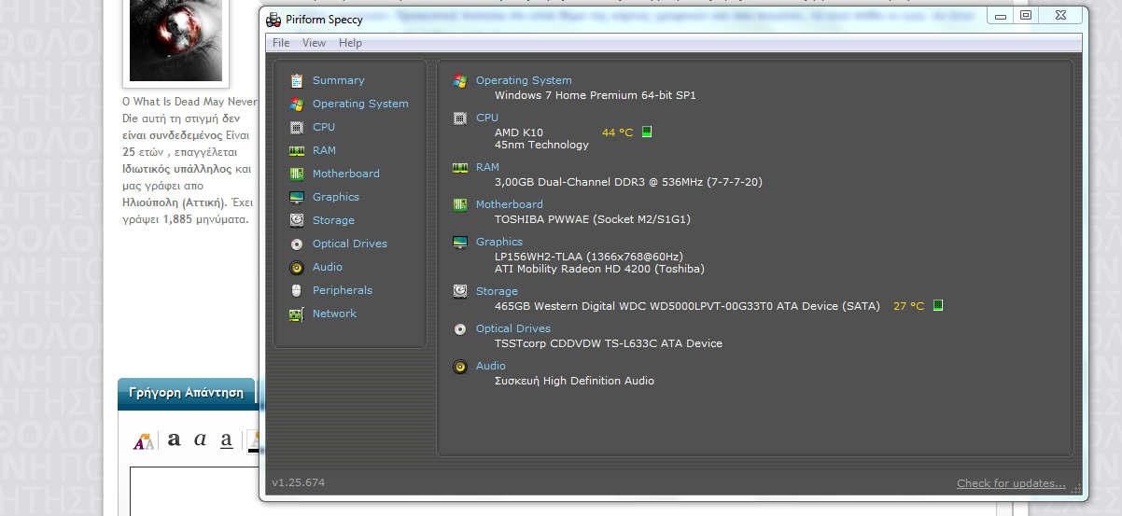Click the CPU chip icon in sidebar
Viewport: 1122px width, 516px height.
point(297,127)
